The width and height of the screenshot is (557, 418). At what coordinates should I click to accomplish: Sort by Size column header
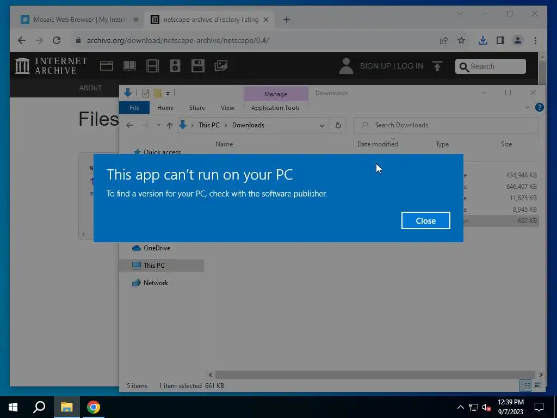click(506, 144)
